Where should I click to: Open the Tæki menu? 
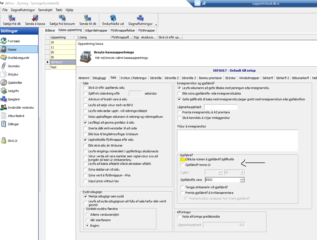tap(59, 10)
